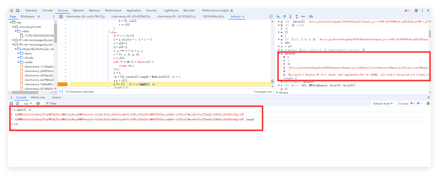Expand the media folder
The height and width of the screenshot is (175, 439).
(x=18, y=62)
